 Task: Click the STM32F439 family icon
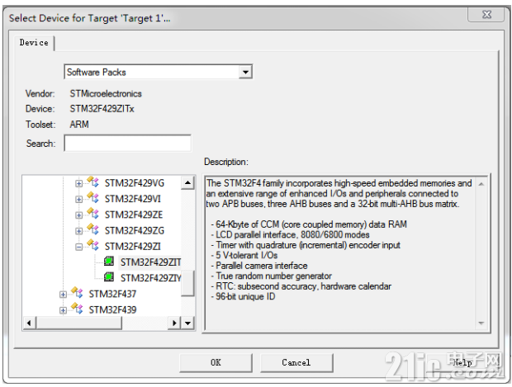pos(77,309)
